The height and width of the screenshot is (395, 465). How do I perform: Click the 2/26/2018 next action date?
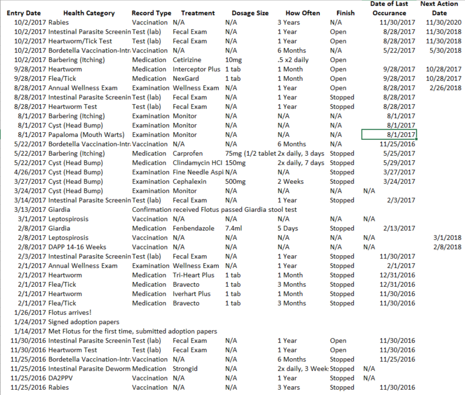click(446, 88)
